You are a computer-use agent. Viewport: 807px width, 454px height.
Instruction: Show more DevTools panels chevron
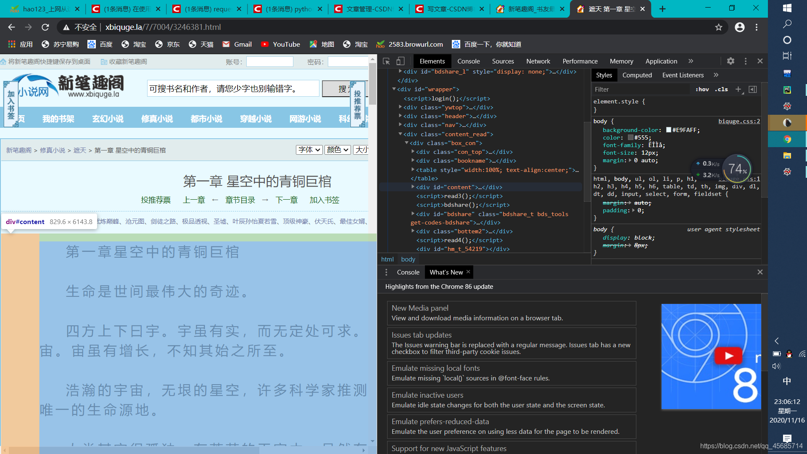[x=691, y=61]
